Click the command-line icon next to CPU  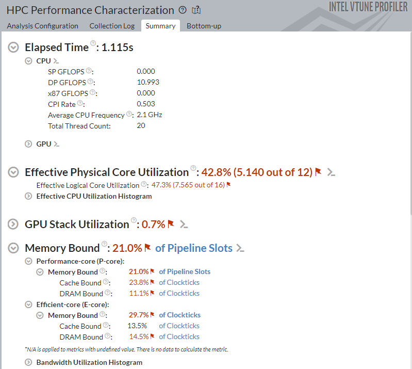(x=56, y=61)
